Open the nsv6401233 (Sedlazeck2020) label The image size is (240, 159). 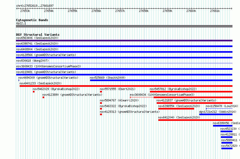click(40, 83)
